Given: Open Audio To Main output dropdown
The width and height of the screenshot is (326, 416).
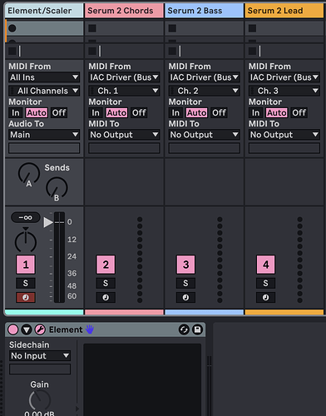Looking at the screenshot, I should pyautogui.click(x=44, y=135).
